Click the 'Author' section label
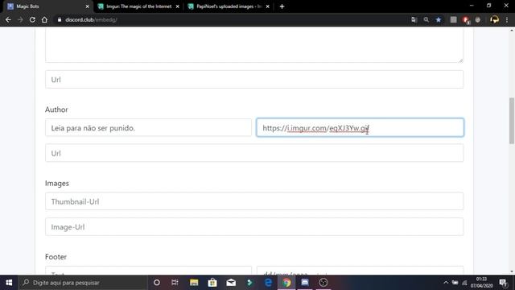The width and height of the screenshot is (515, 290). (x=56, y=110)
